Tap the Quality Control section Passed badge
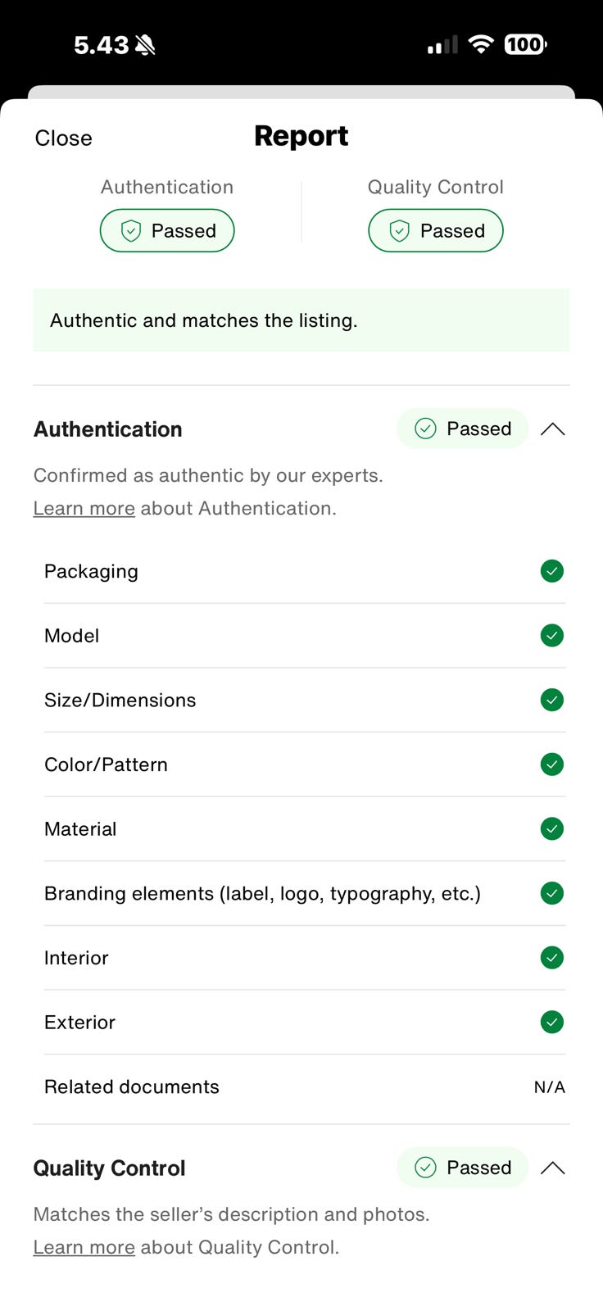The image size is (603, 1311). 463,1168
